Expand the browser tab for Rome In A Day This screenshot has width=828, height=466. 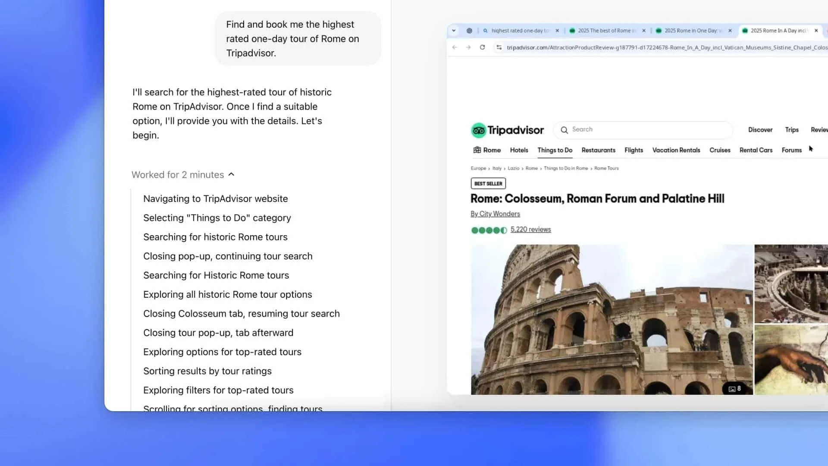(779, 30)
